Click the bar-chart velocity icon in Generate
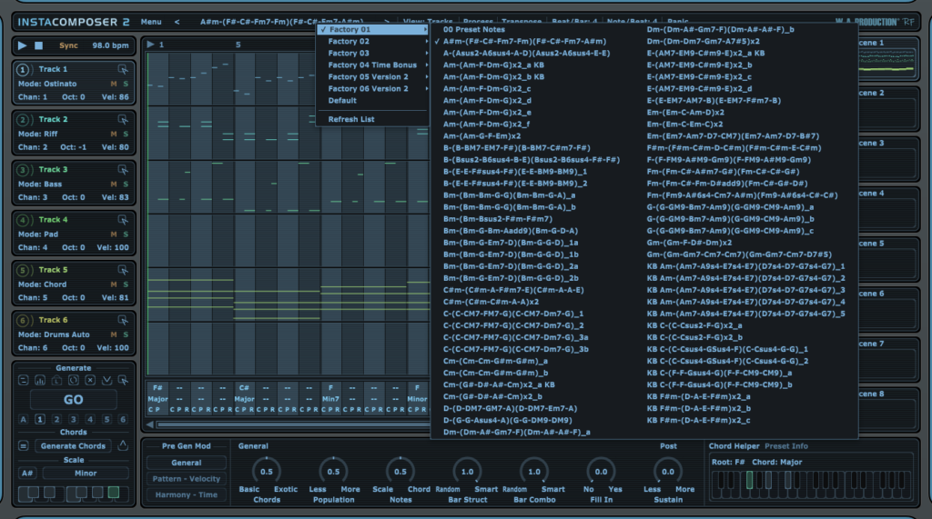This screenshot has height=519, width=932. [x=40, y=380]
